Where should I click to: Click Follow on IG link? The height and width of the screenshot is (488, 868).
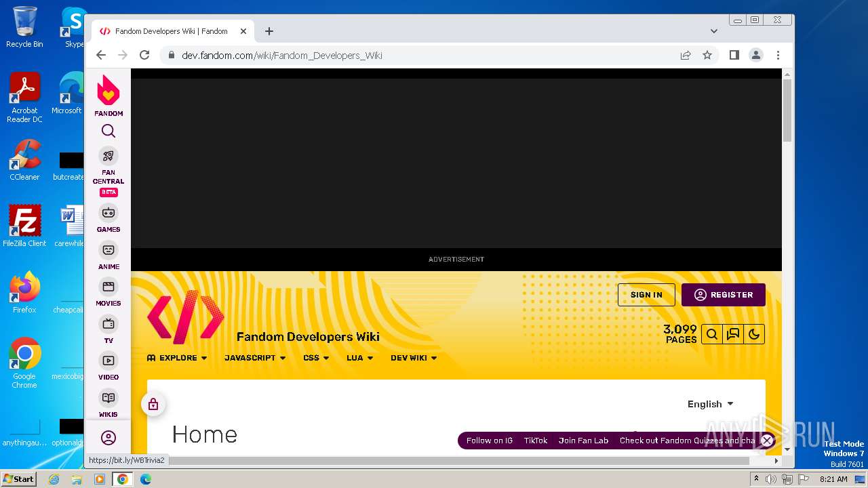pos(490,441)
